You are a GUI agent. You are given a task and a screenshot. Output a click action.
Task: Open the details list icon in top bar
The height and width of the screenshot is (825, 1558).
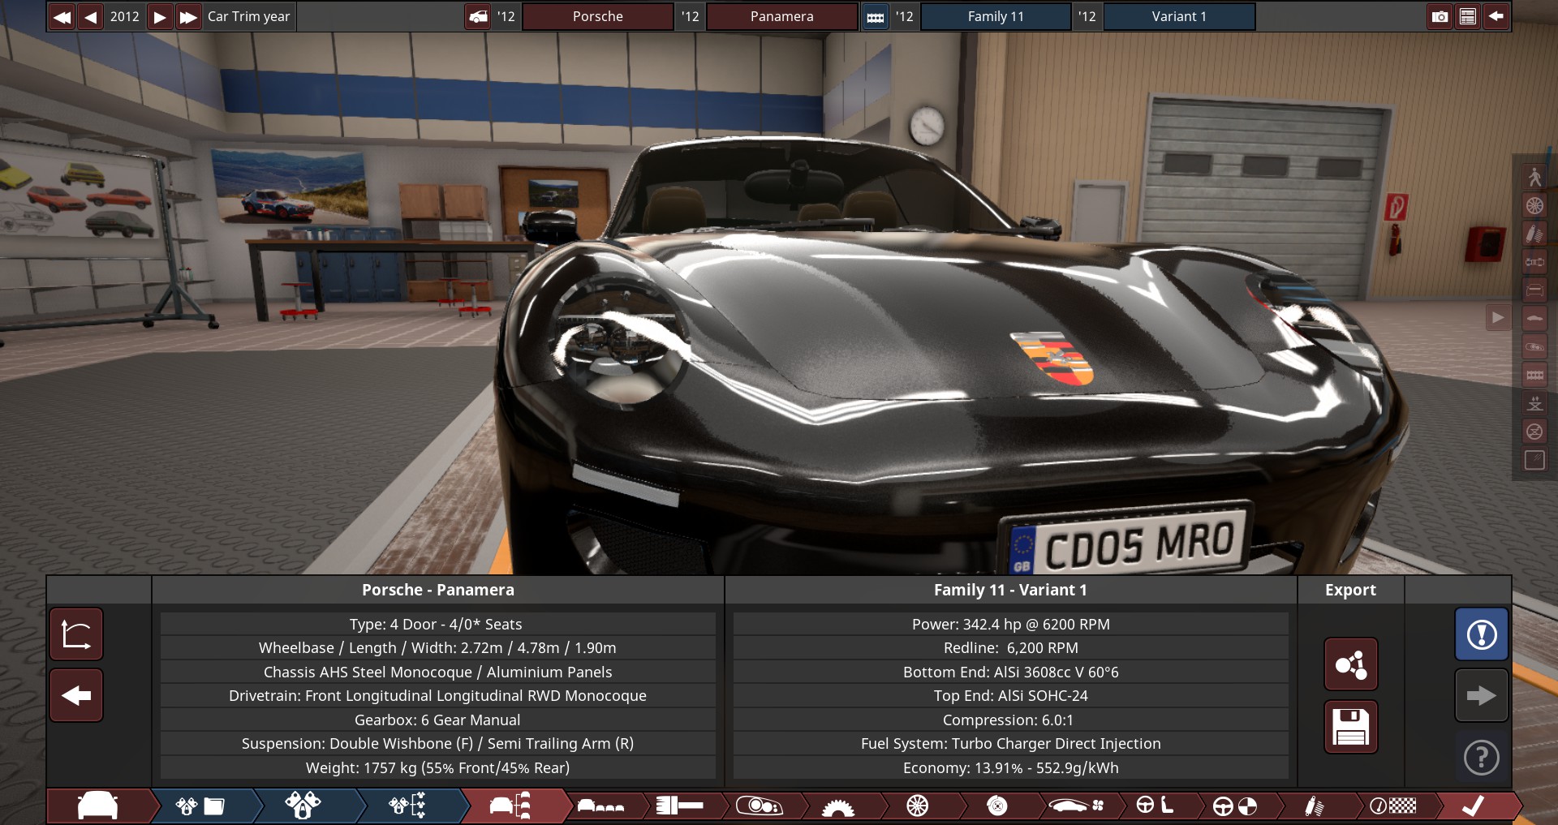point(1468,16)
